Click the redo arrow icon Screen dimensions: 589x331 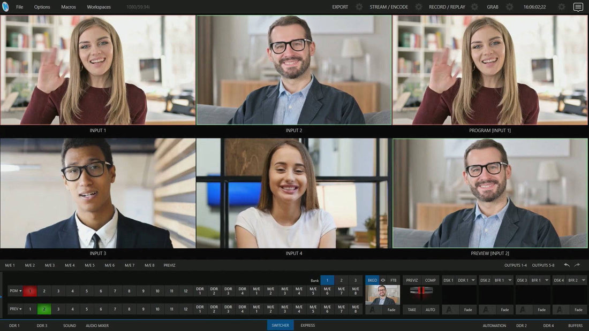(x=577, y=265)
